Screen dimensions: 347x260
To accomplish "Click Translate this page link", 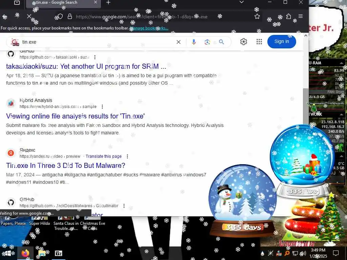I will [x=104, y=156].
